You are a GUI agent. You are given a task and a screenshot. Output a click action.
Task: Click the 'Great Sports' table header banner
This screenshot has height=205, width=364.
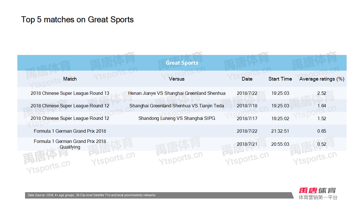pyautogui.click(x=182, y=63)
